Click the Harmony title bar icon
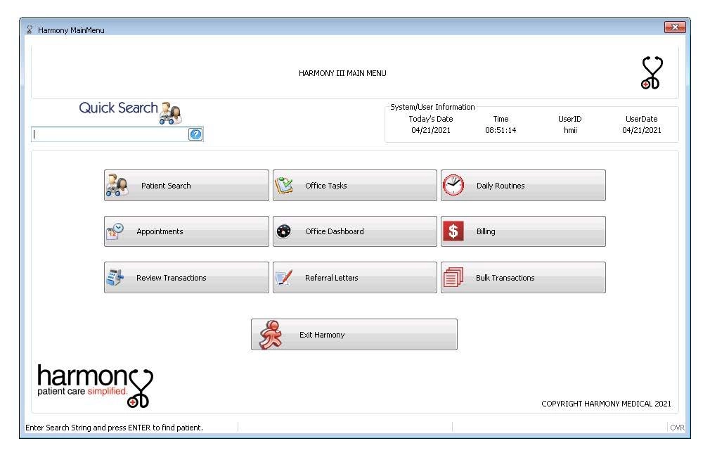This screenshot has height=455, width=710. pos(29,30)
